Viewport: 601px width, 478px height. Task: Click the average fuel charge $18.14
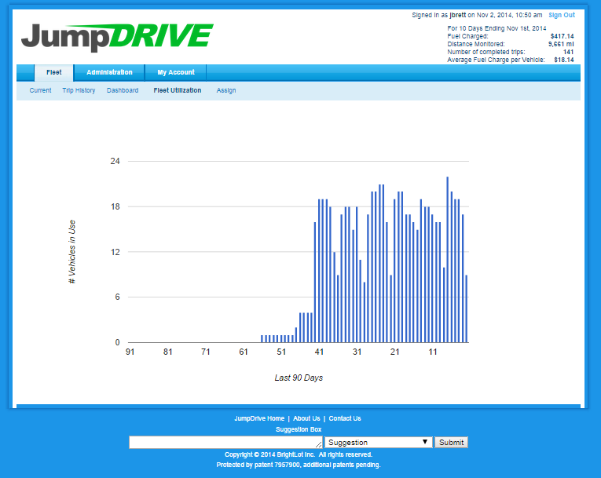564,60
